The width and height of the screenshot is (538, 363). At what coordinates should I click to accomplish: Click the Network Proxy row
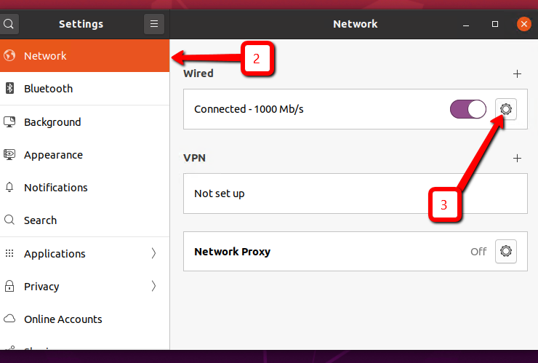(327, 252)
